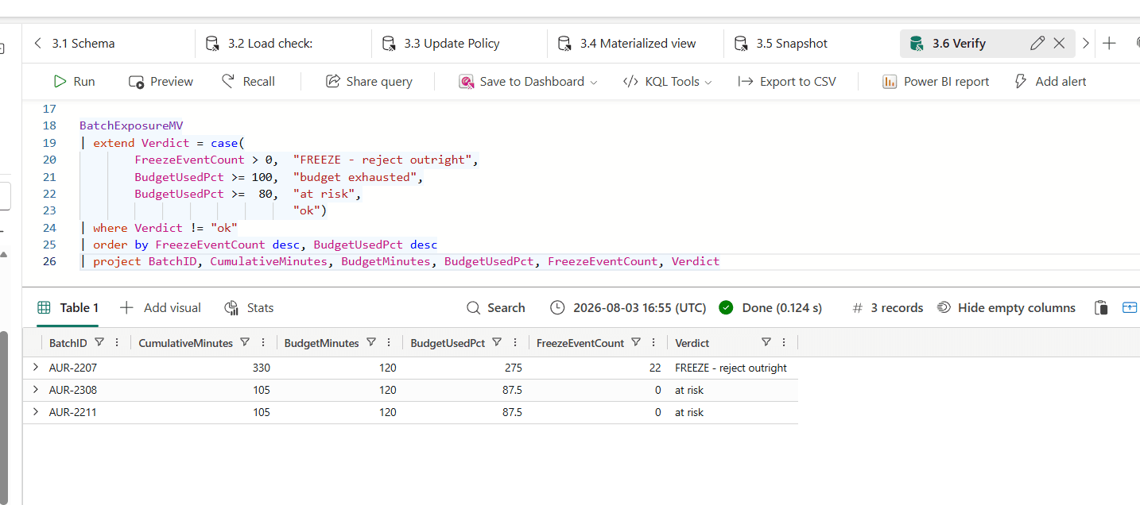Select the 3.6 Verify tab
The width and height of the screenshot is (1140, 505).
coord(958,44)
